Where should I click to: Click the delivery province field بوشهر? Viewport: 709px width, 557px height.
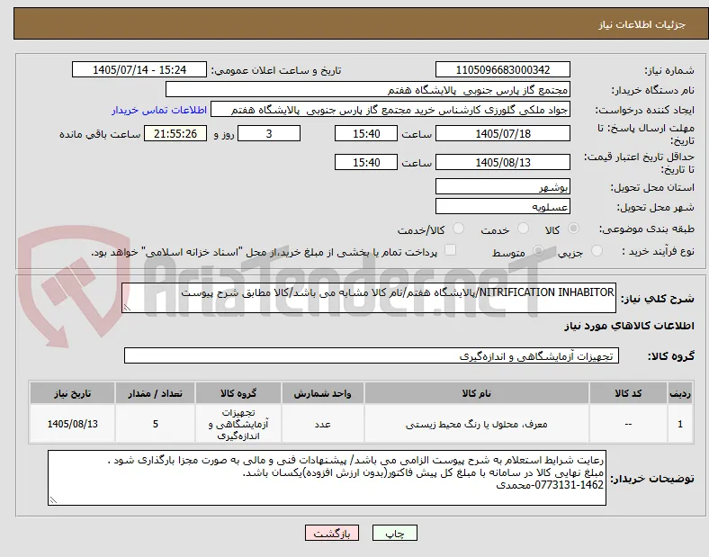(x=502, y=186)
